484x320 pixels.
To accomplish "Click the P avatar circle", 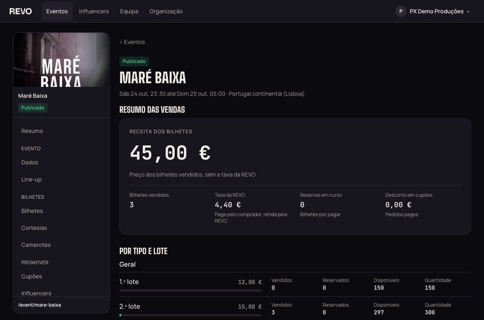I will coord(401,11).
